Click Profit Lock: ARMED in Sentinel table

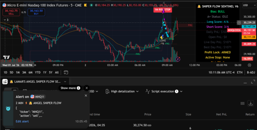click(218, 52)
